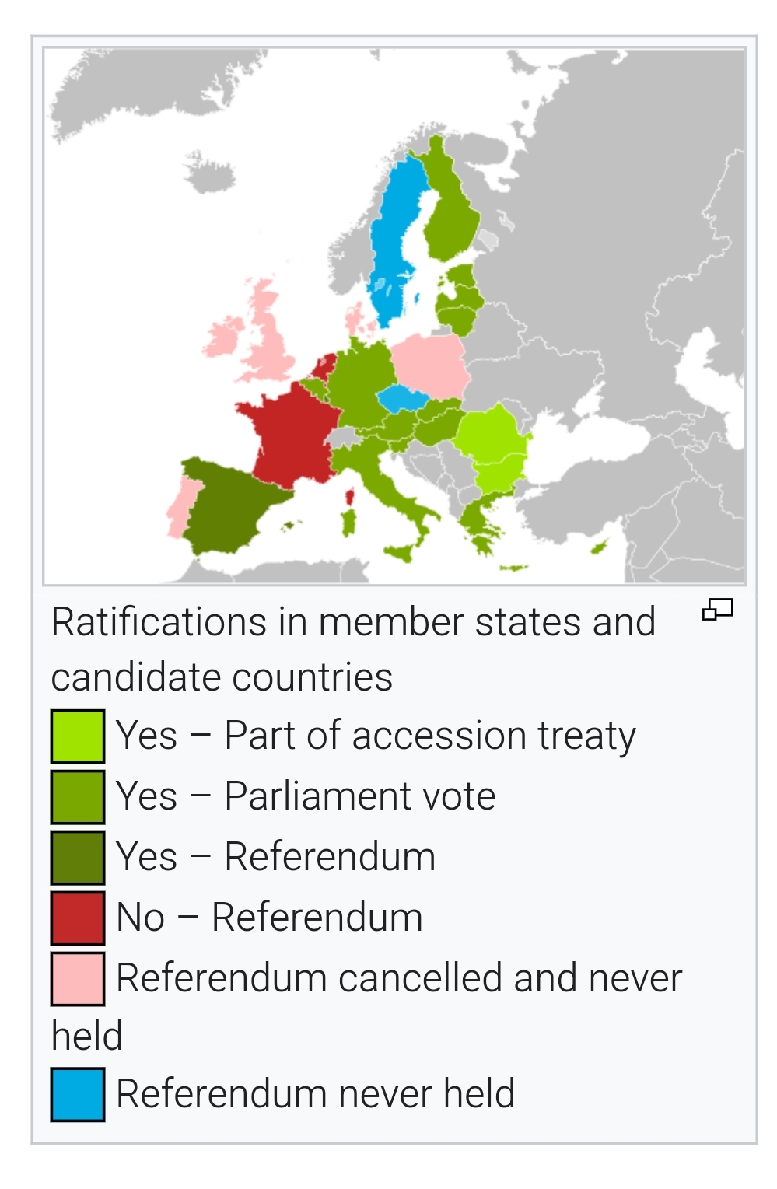Click the red No Referendum swatch
777x1189 pixels.
point(78,918)
